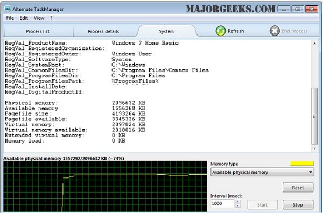Click the disabled Start button
Image resolution: width=323 pixels, height=213 pixels.
pyautogui.click(x=262, y=204)
